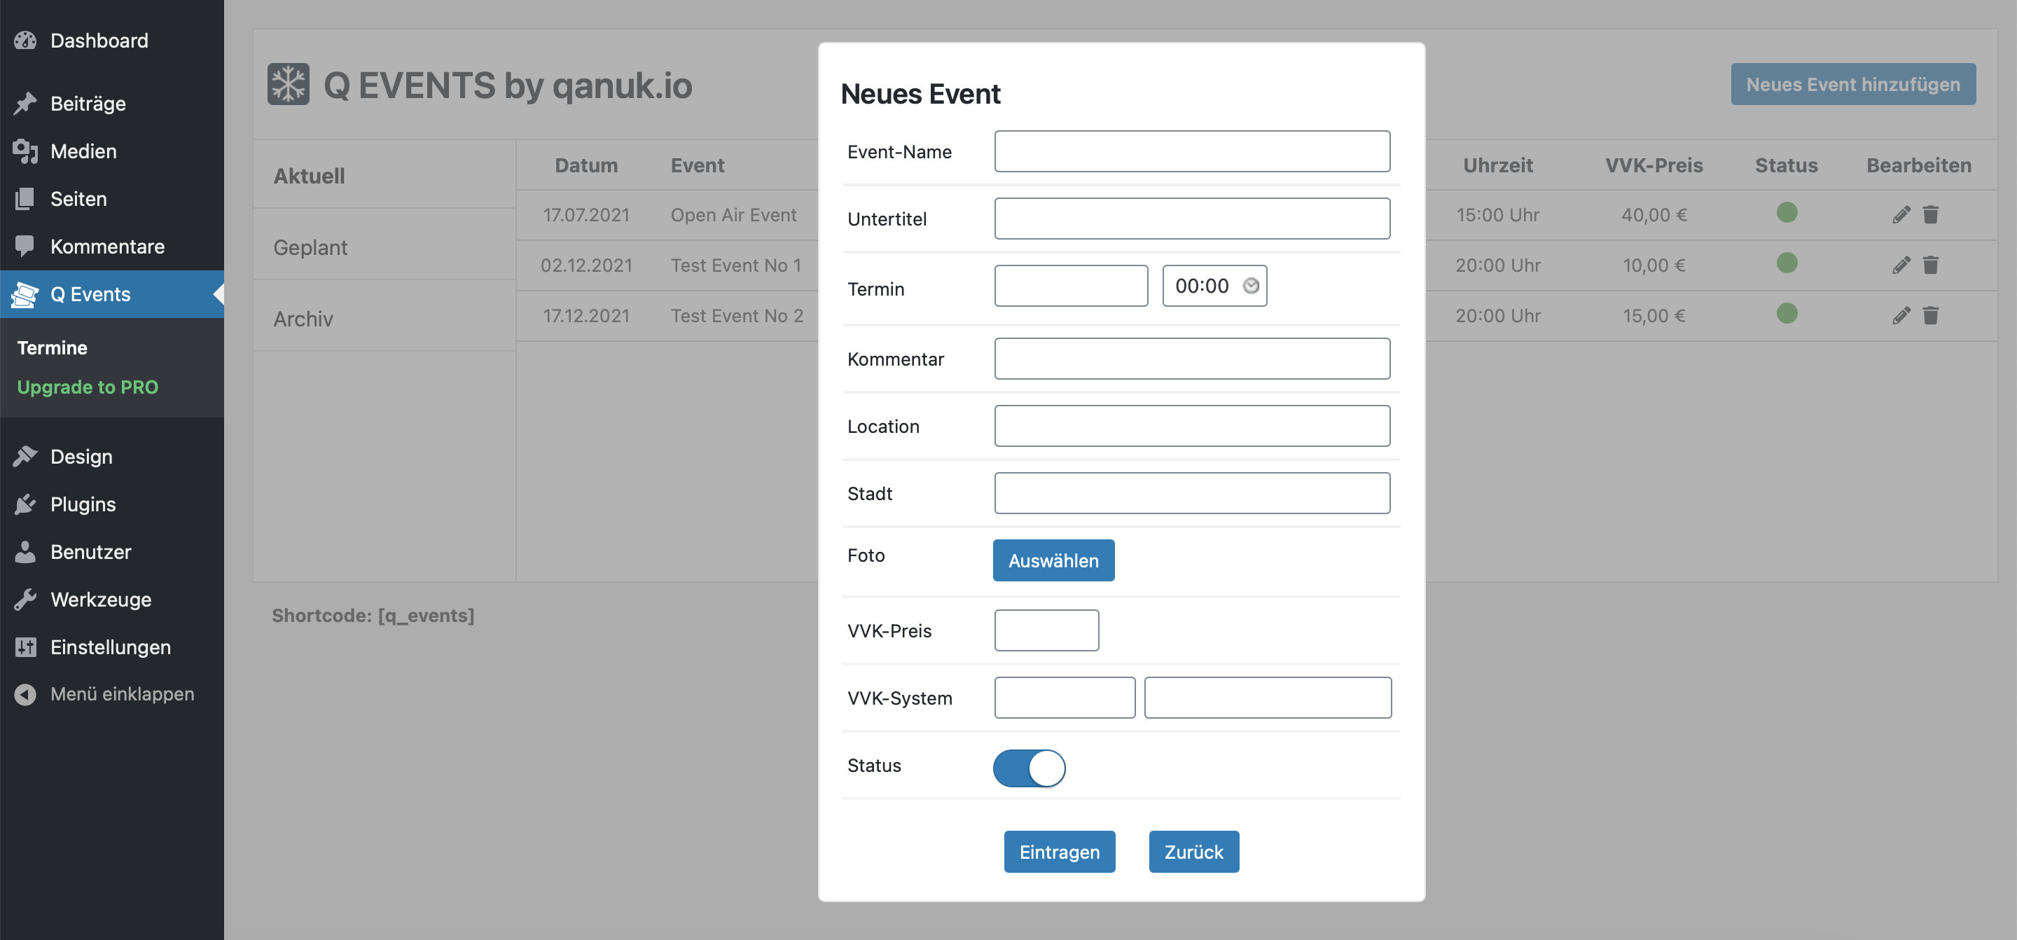Open the Termin date field picker
Screen dimensions: 2017x940
(x=1070, y=286)
